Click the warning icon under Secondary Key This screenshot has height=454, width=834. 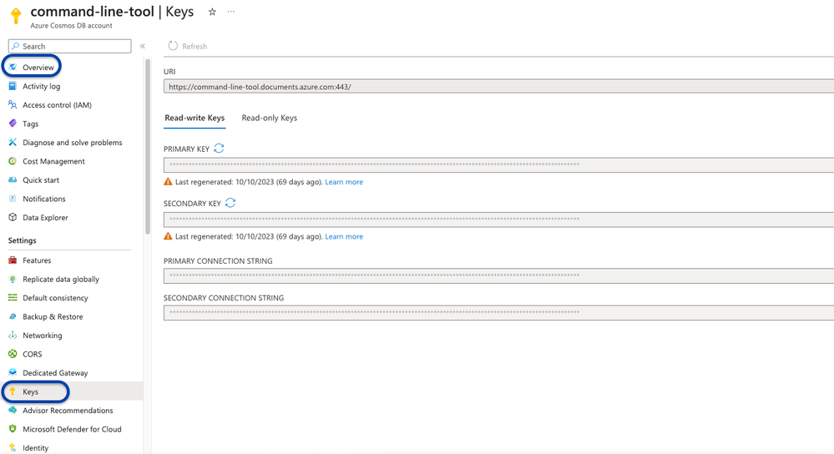(168, 236)
